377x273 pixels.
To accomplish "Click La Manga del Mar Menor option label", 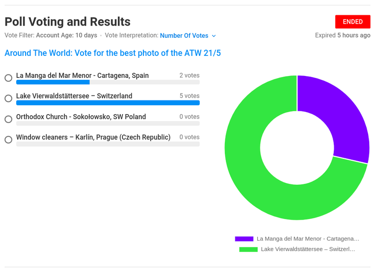I will (x=82, y=75).
